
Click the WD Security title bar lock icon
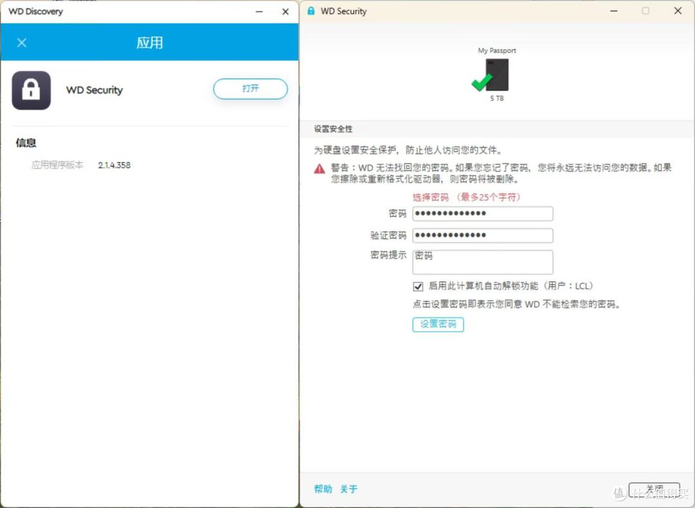311,11
